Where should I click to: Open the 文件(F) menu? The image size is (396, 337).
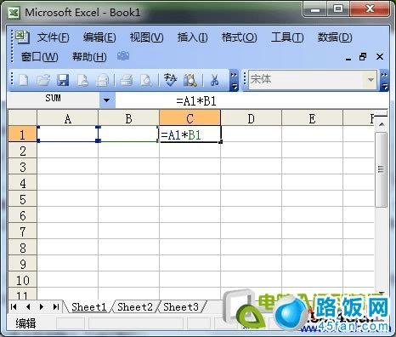[x=54, y=37]
